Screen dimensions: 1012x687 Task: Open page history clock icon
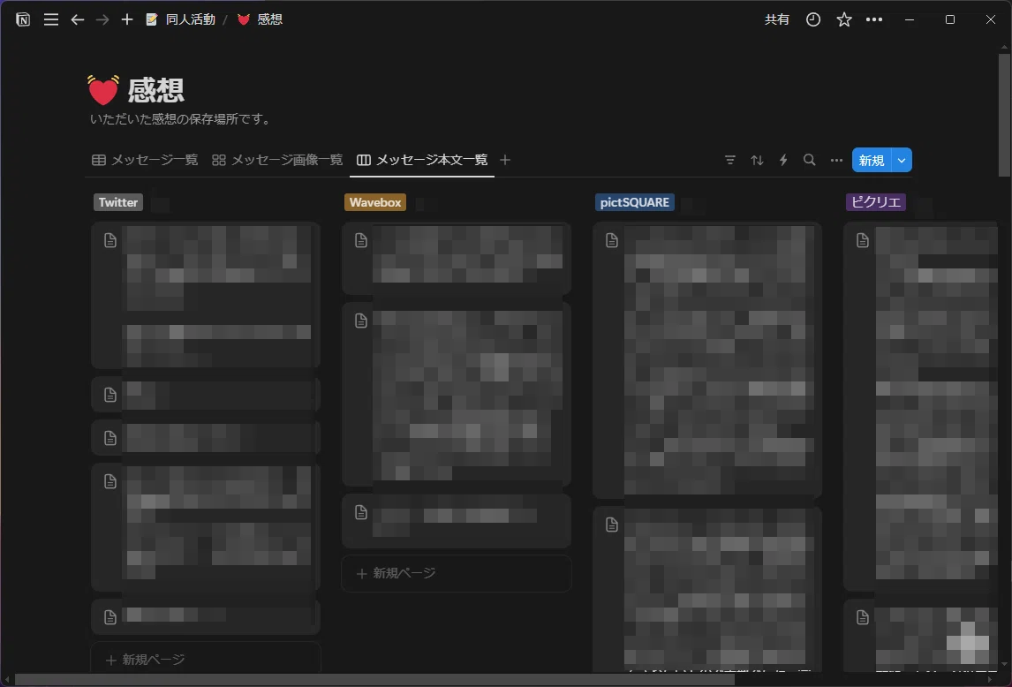coord(813,19)
